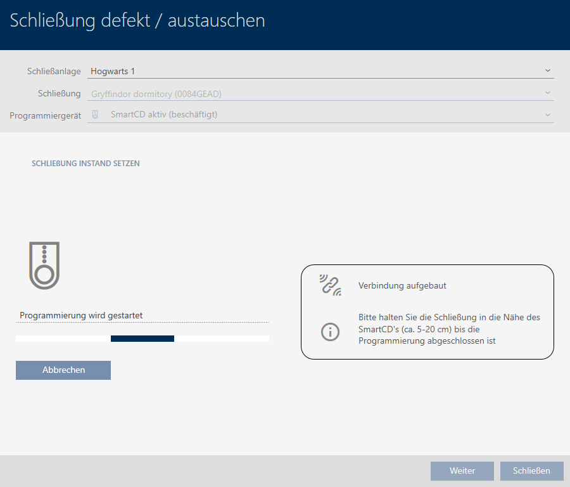Click the circled info icon

(330, 331)
